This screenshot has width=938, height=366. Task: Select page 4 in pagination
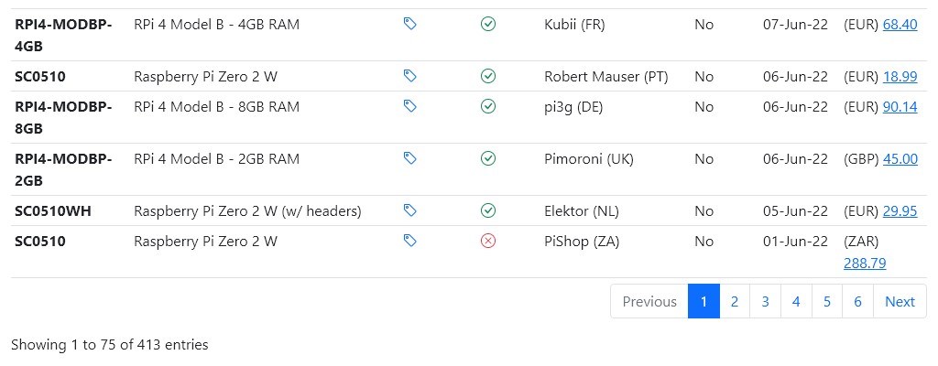[796, 301]
